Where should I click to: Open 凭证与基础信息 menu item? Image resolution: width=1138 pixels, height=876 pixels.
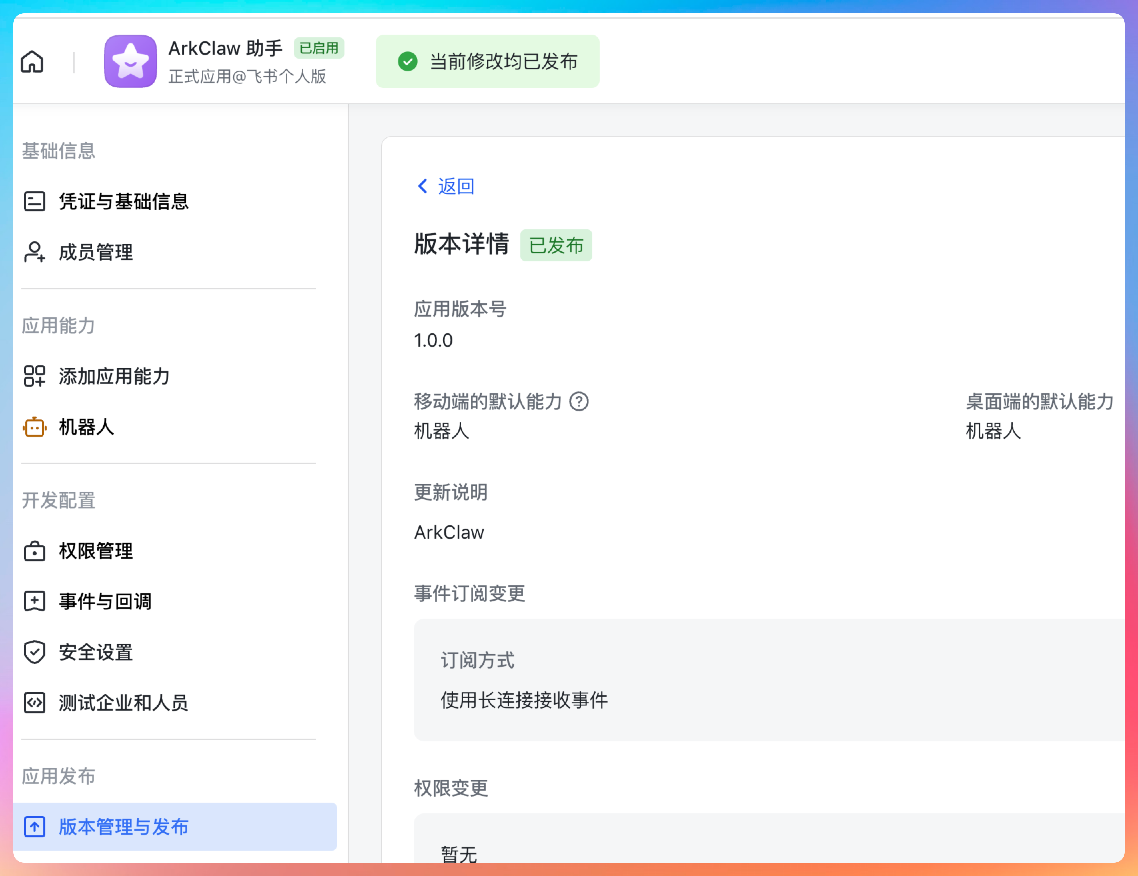coord(124,202)
